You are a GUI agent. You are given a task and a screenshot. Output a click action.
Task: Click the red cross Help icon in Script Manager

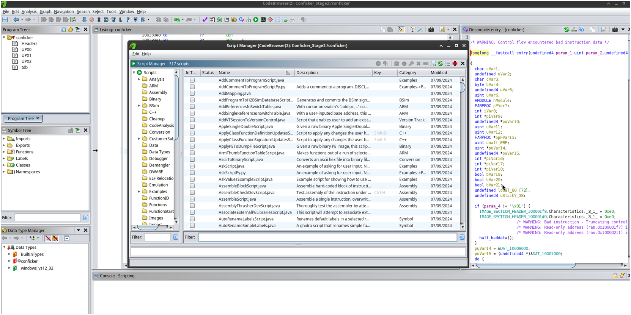click(455, 64)
